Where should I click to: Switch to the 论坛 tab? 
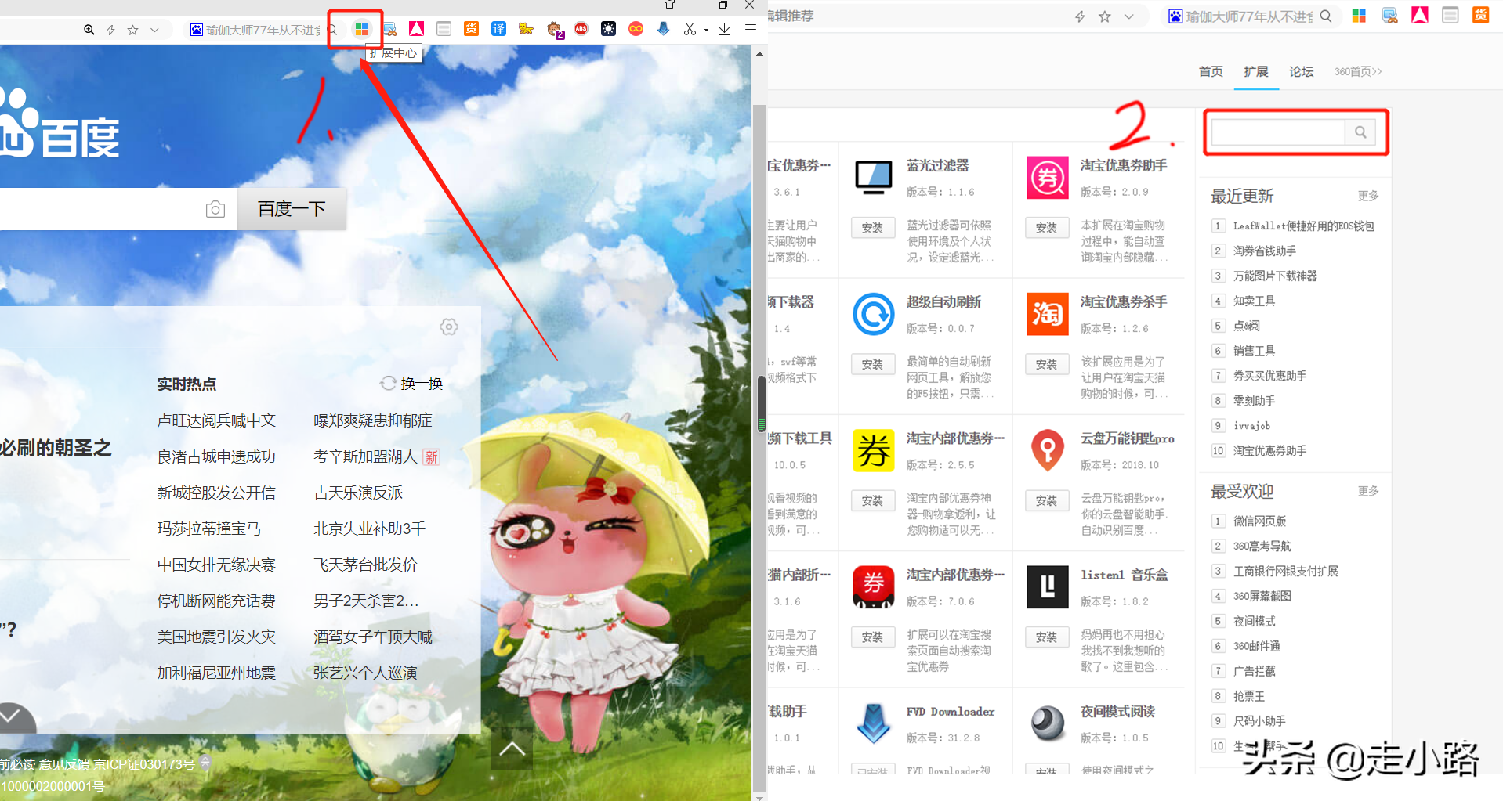click(1302, 71)
